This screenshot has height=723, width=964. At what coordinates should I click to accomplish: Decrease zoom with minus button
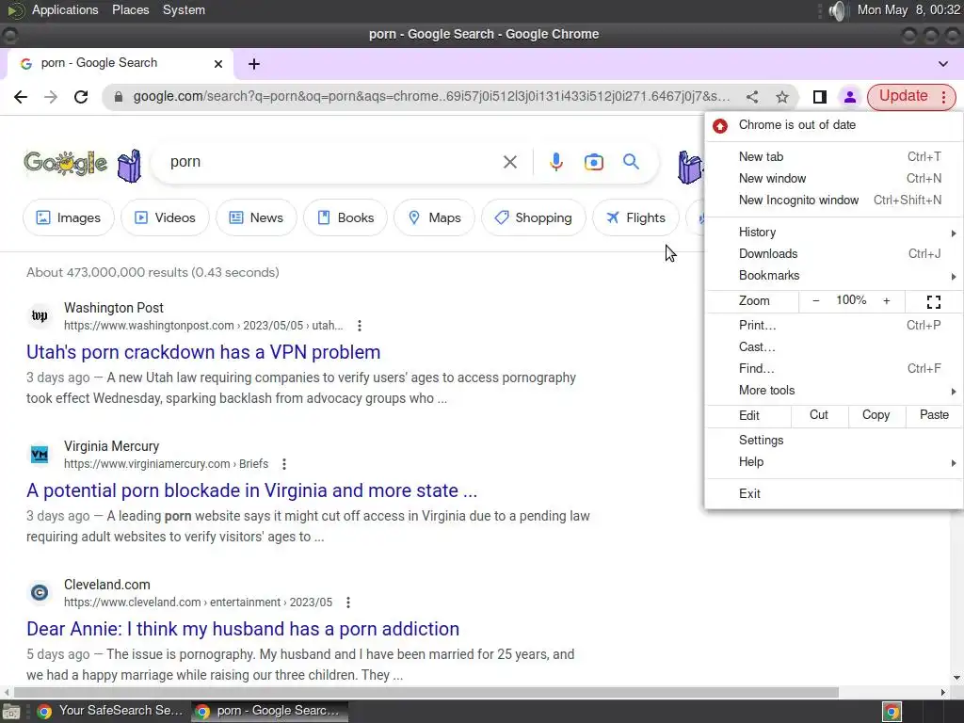816,301
